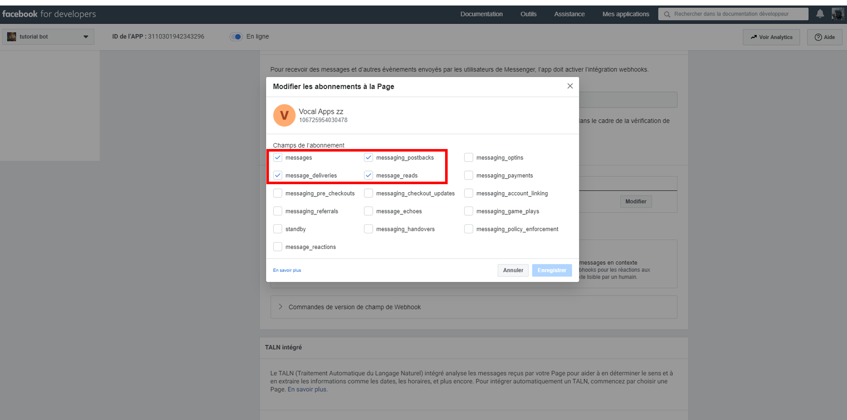Open En savoir plus link in TALN section
The height and width of the screenshot is (420, 847).
coord(307,389)
